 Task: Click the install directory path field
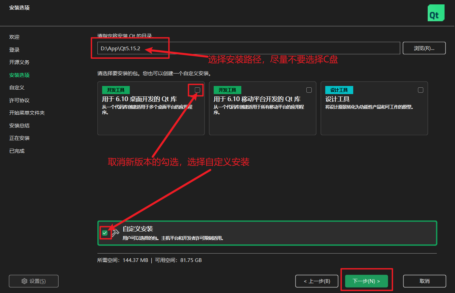coord(249,48)
